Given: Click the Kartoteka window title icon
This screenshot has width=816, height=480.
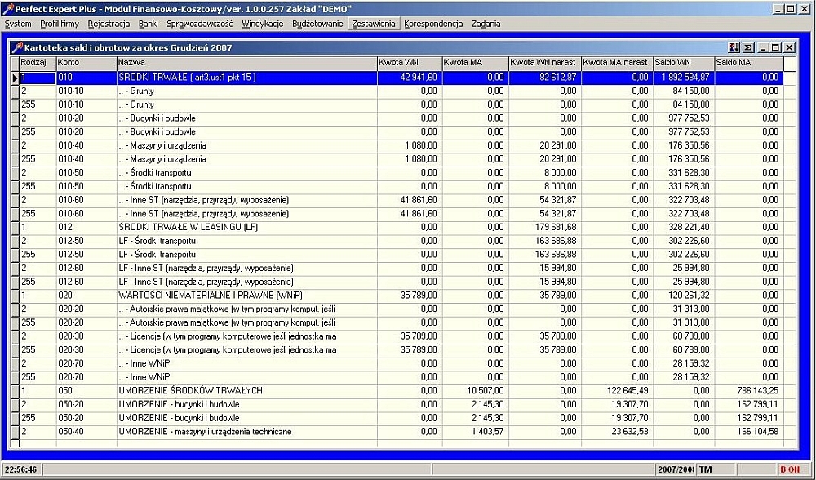Looking at the screenshot, I should (17, 48).
